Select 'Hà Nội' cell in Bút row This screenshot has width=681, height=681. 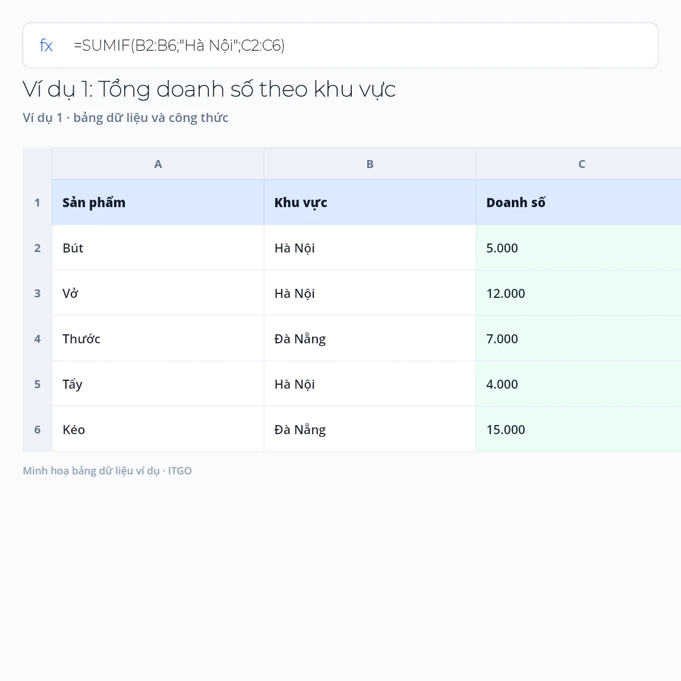tap(370, 248)
